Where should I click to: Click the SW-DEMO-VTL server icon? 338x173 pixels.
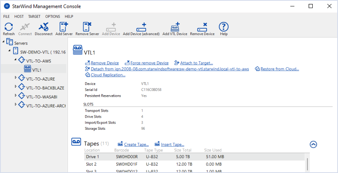[x=15, y=51]
